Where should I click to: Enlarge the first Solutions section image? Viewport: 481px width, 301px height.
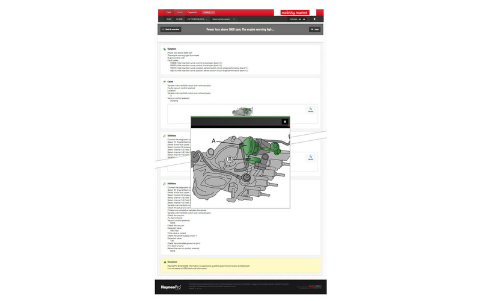[311, 158]
